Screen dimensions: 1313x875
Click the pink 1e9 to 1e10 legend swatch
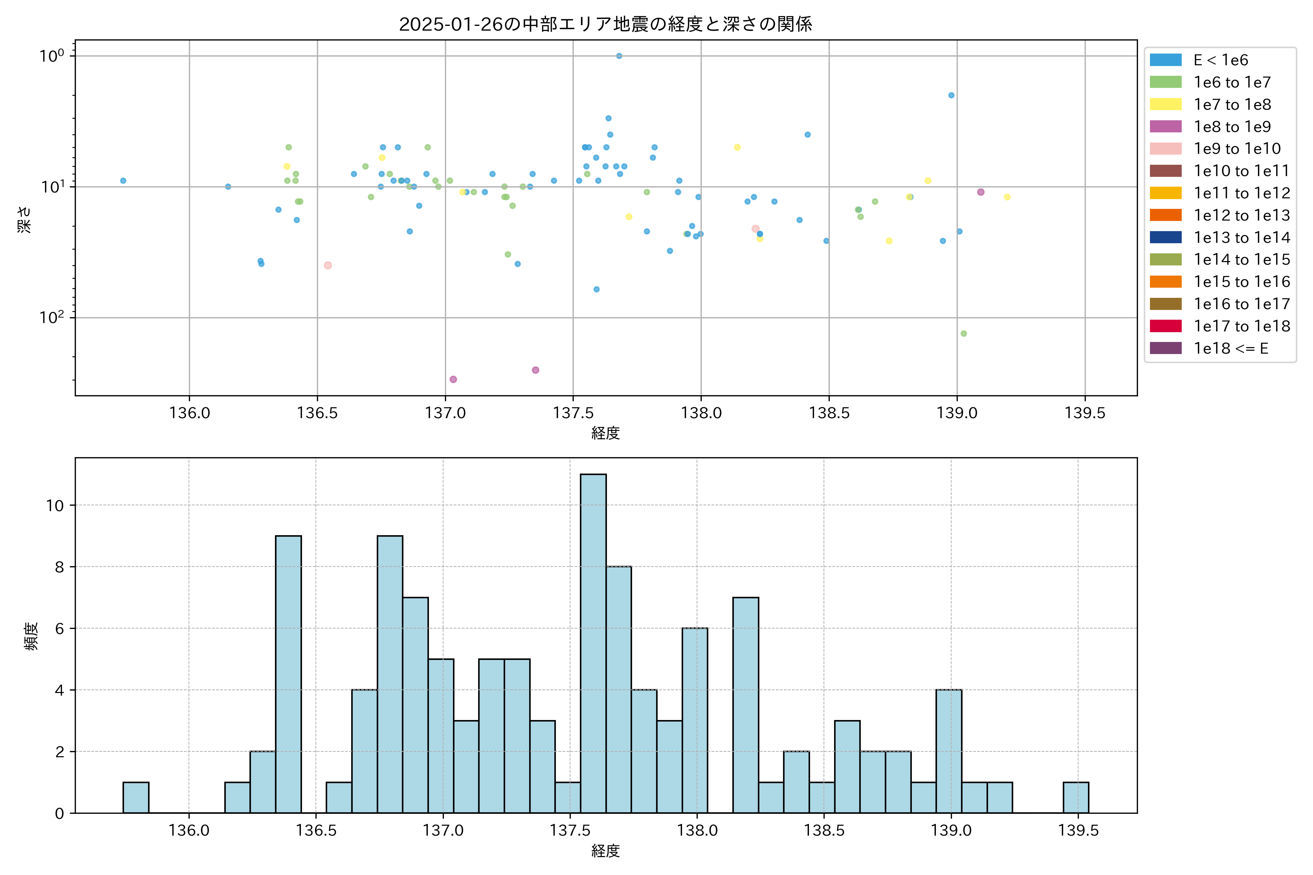[x=1165, y=148]
